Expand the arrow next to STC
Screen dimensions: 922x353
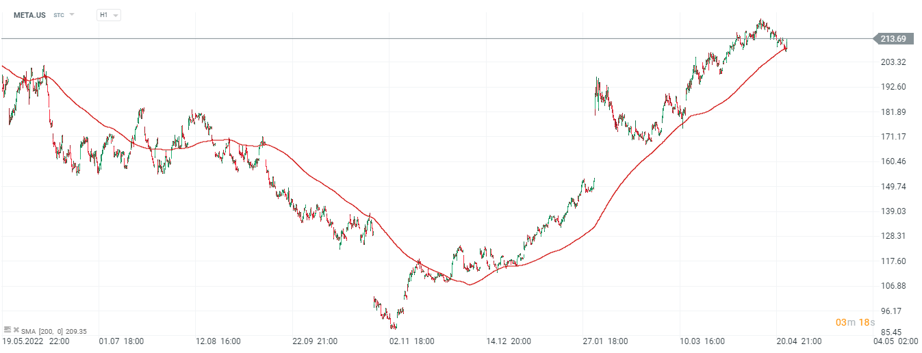pyautogui.click(x=72, y=14)
